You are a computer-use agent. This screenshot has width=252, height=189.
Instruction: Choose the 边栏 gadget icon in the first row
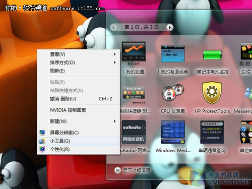246,51
